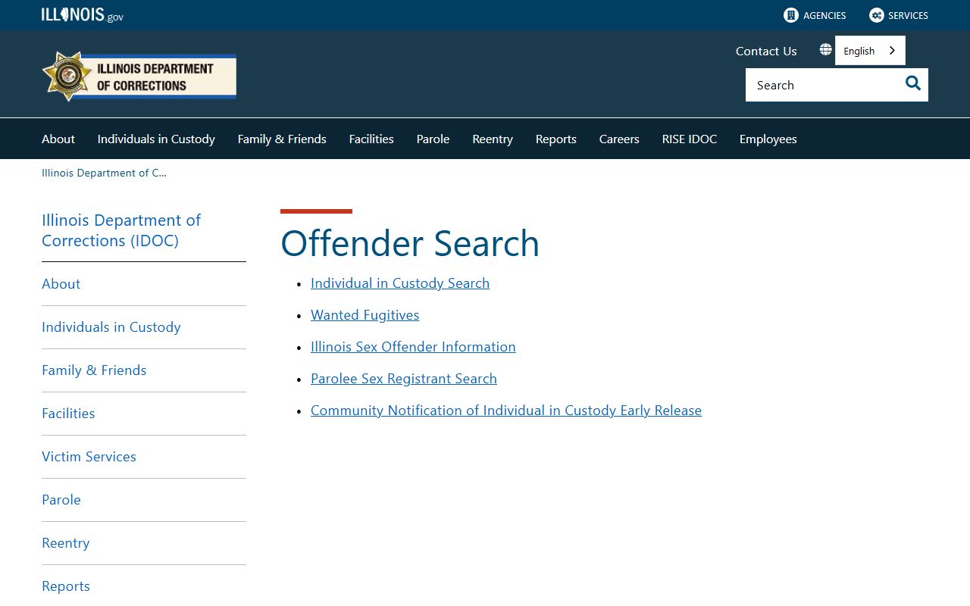Open Community Notification of Individual in Custody Early Release
Image resolution: width=970 pixels, height=606 pixels.
coord(506,410)
